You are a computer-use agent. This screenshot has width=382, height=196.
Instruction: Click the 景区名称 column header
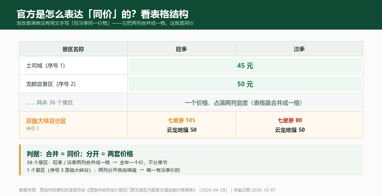(73, 49)
